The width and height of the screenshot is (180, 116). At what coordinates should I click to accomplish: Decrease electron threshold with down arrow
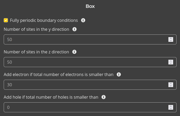(171, 86)
